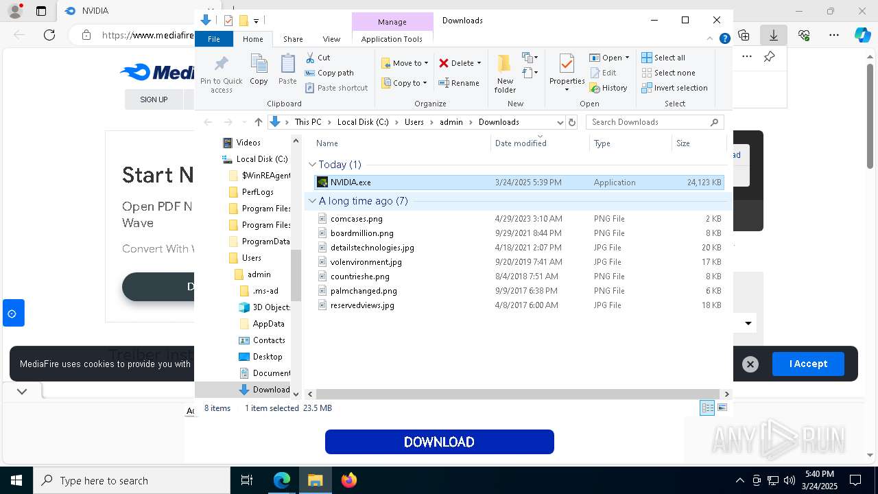
Task: Open the Copy to dropdown
Action: click(x=404, y=83)
